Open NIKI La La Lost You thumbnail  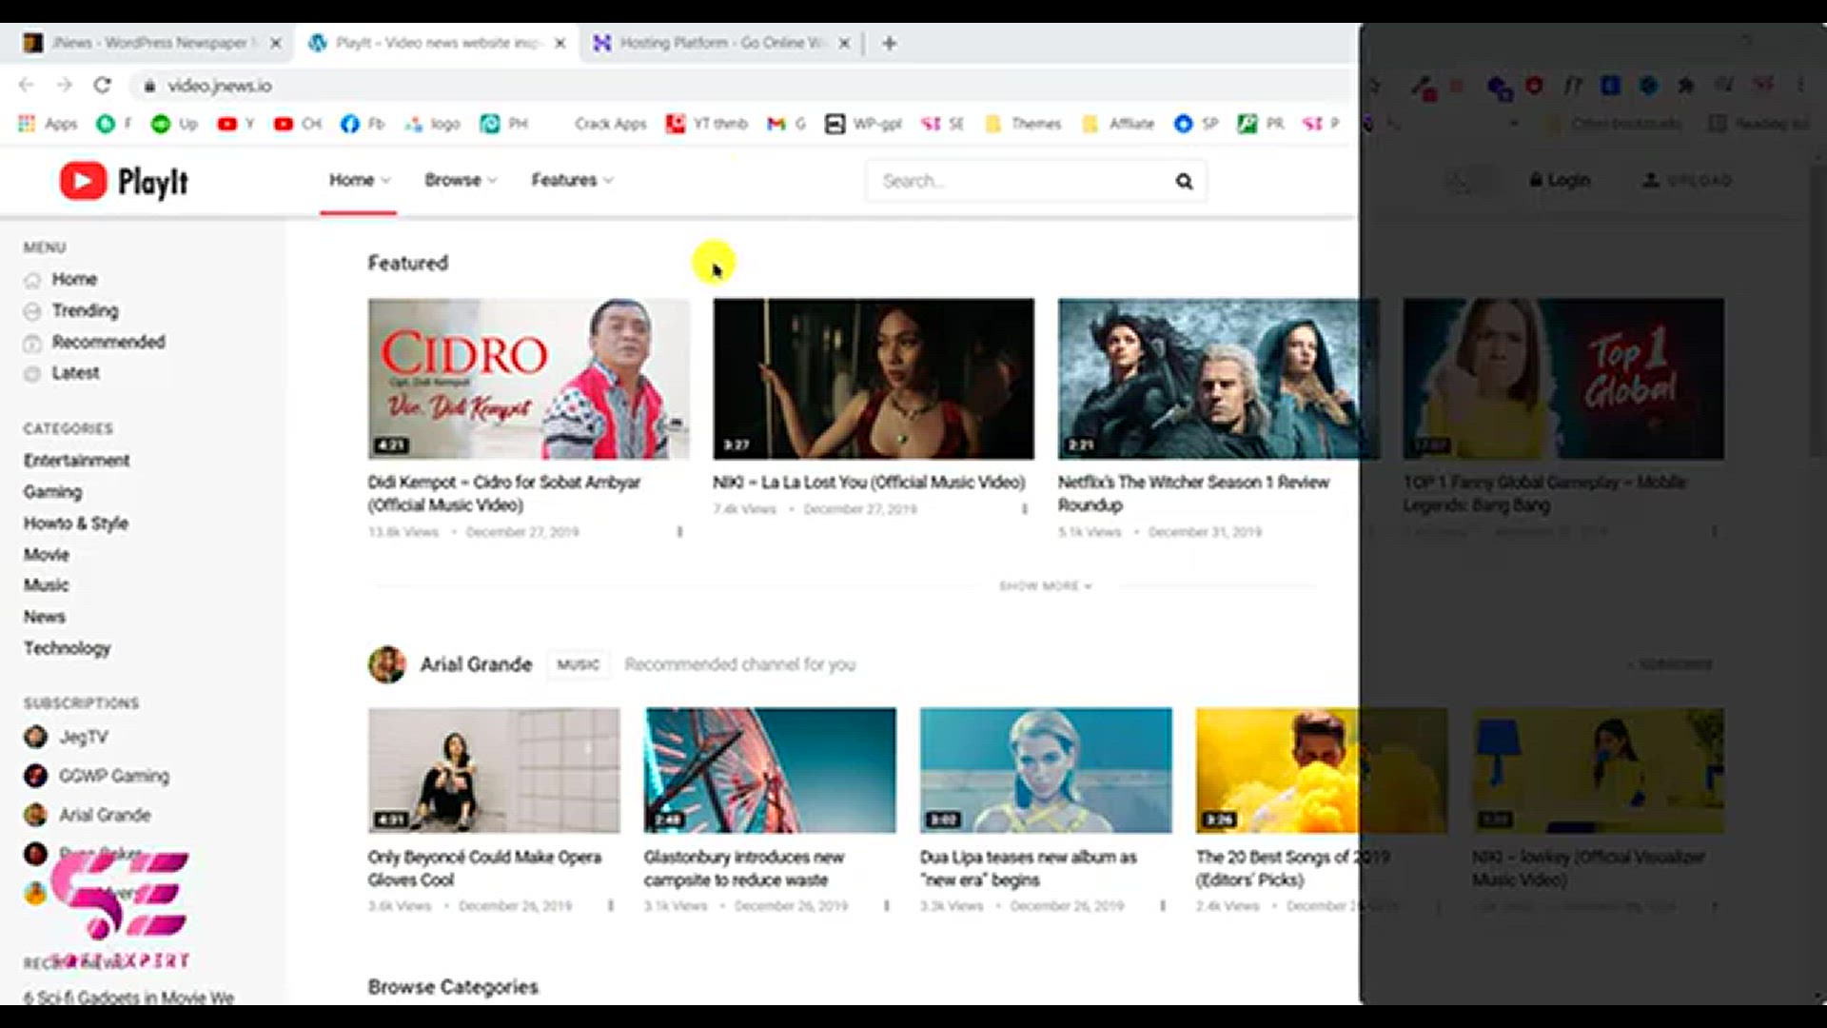874,379
